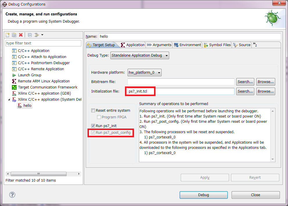The height and width of the screenshot is (206, 288).
Task: Open help via question mark icon
Action: (x=12, y=195)
